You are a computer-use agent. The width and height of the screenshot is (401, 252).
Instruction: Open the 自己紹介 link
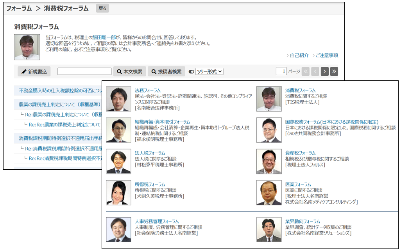coord(299,55)
